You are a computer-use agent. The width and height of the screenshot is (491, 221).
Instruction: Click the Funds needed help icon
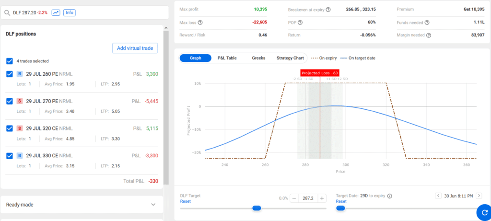(427, 23)
